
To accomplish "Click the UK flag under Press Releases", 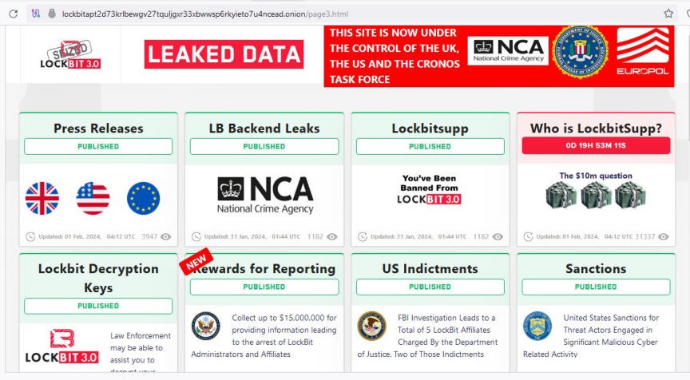I will click(x=42, y=198).
